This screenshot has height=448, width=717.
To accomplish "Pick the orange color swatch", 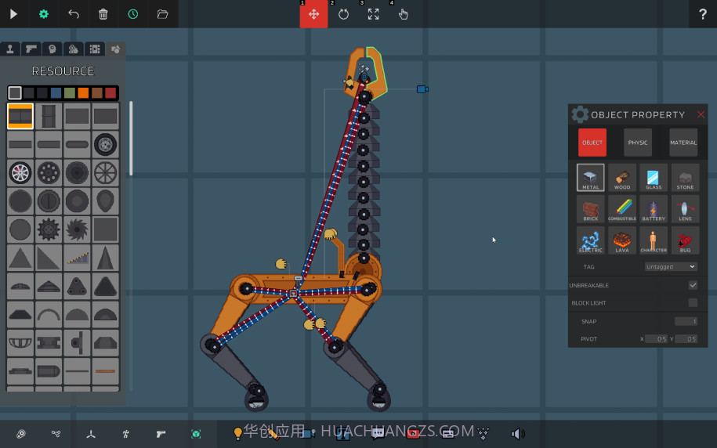I will pos(84,93).
